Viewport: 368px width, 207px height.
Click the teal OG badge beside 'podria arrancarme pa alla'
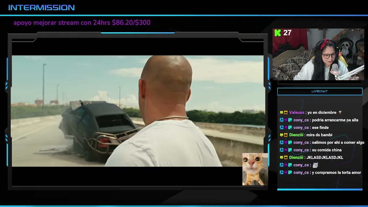[x=290, y=120]
